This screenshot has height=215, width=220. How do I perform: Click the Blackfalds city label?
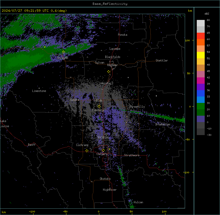pos(113,57)
